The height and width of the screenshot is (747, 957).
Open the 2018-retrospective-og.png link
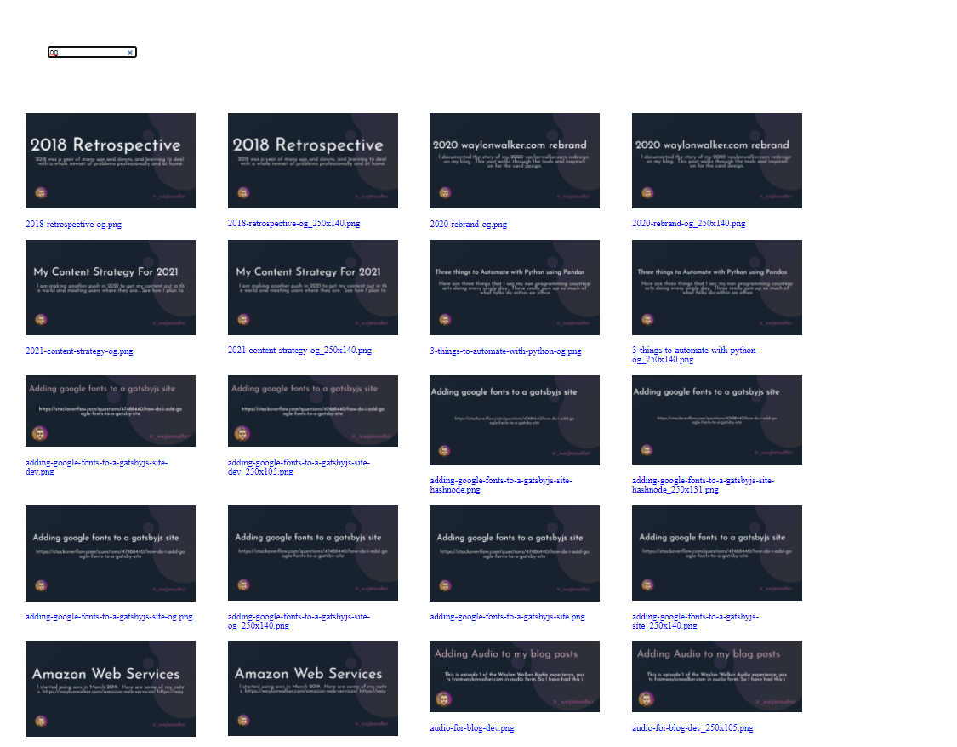tap(73, 225)
